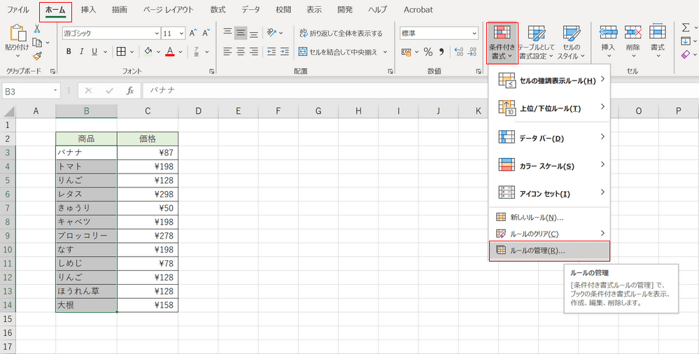The height and width of the screenshot is (354, 699).
Task: Toggle Underline formatting
Action: click(94, 52)
